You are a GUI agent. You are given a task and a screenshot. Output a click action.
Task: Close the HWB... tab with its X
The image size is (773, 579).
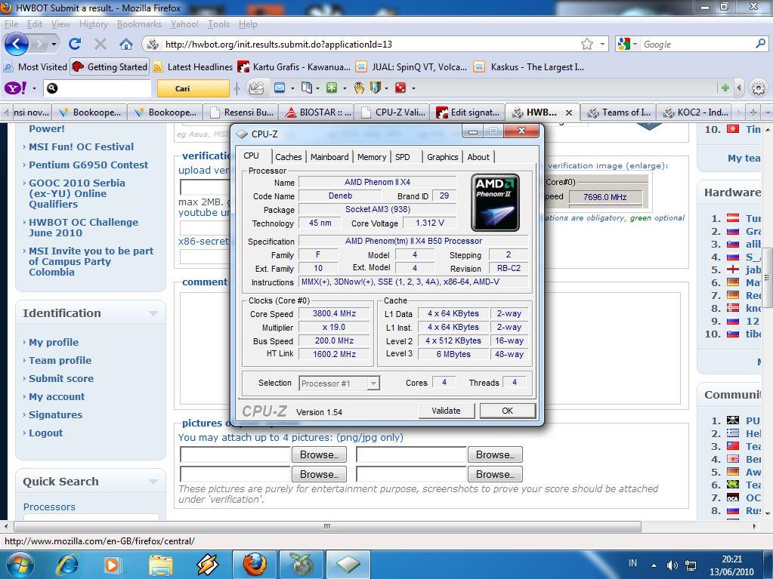coord(568,112)
